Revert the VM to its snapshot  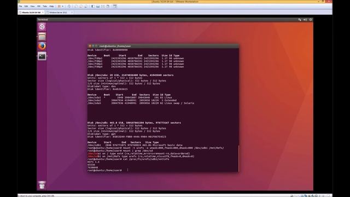click(81, 6)
